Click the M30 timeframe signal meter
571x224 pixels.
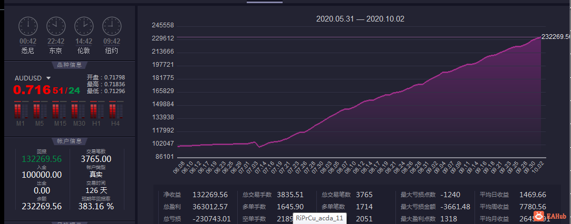coord(78,110)
